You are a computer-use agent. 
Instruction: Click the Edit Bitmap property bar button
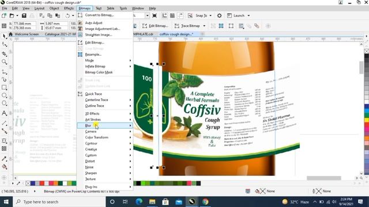coord(155,26)
